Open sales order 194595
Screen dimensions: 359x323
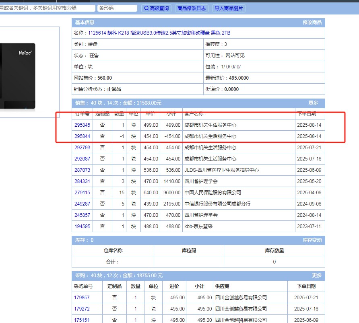pos(82,226)
